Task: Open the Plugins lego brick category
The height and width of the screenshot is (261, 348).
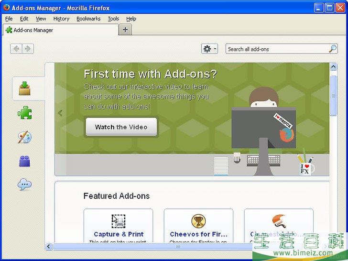Action: 25,161
